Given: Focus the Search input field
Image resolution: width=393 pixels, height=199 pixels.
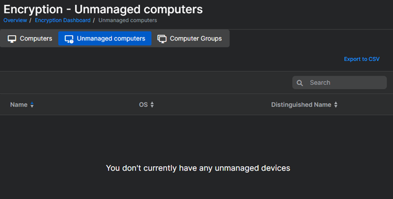Looking at the screenshot, I should (x=345, y=82).
